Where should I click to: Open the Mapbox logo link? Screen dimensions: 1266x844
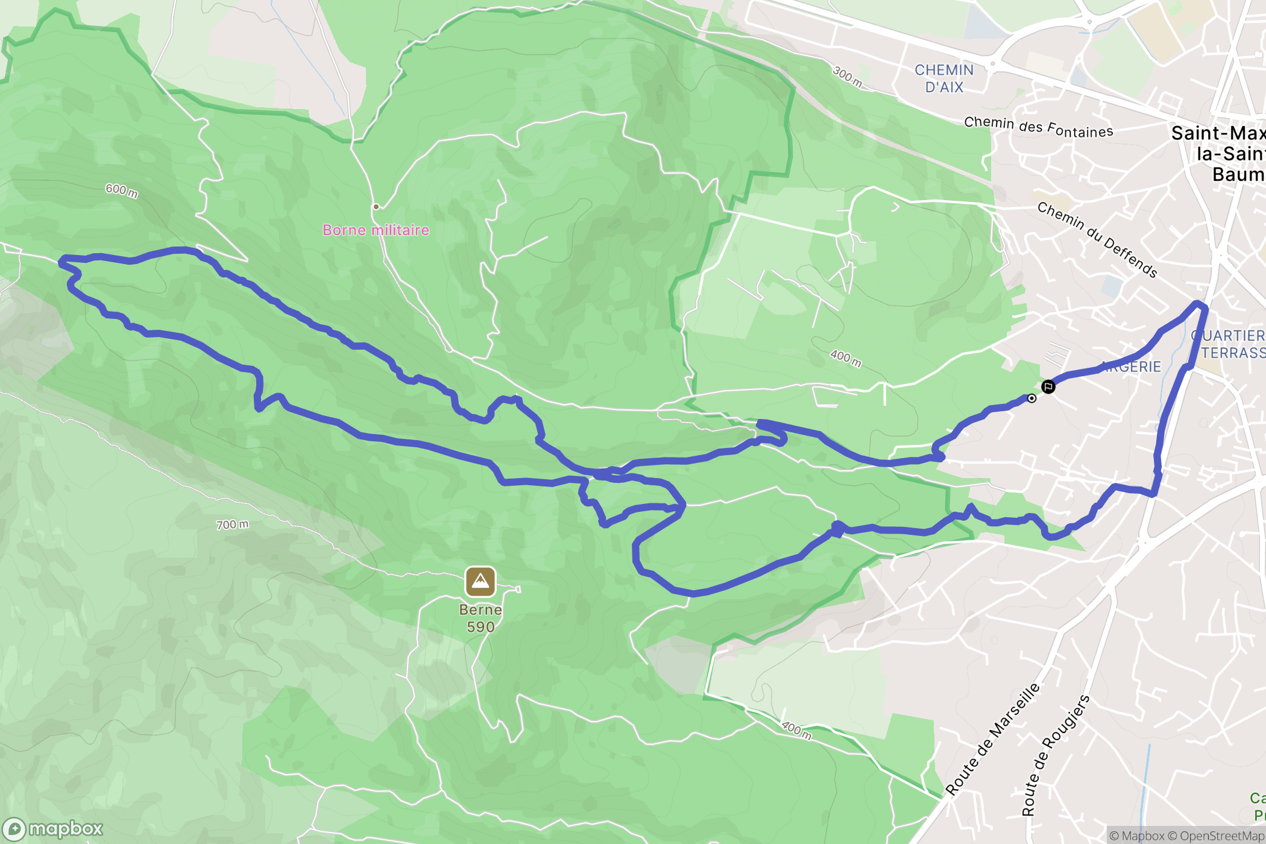pos(52,830)
